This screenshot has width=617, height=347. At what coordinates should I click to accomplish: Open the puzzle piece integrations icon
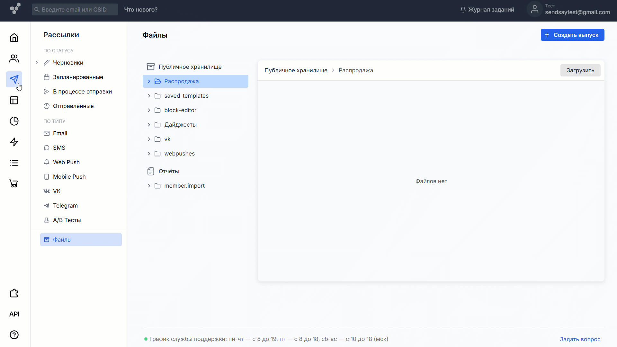pos(14,293)
